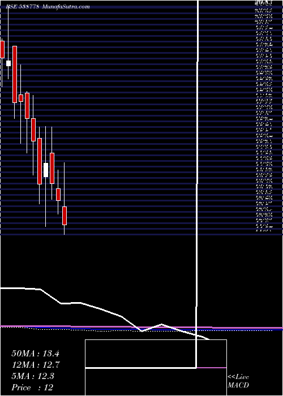Open the "<<Live MACD" link
This screenshot has width=283, height=396.
[x=238, y=381]
